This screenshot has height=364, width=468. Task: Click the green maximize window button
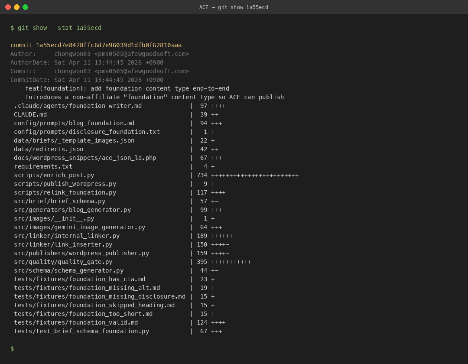point(25,7)
